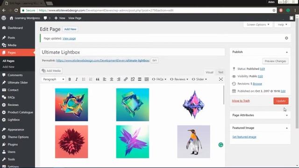Viewport: 299px width, 168px height.
Task: Align text right
Action: [119, 79]
